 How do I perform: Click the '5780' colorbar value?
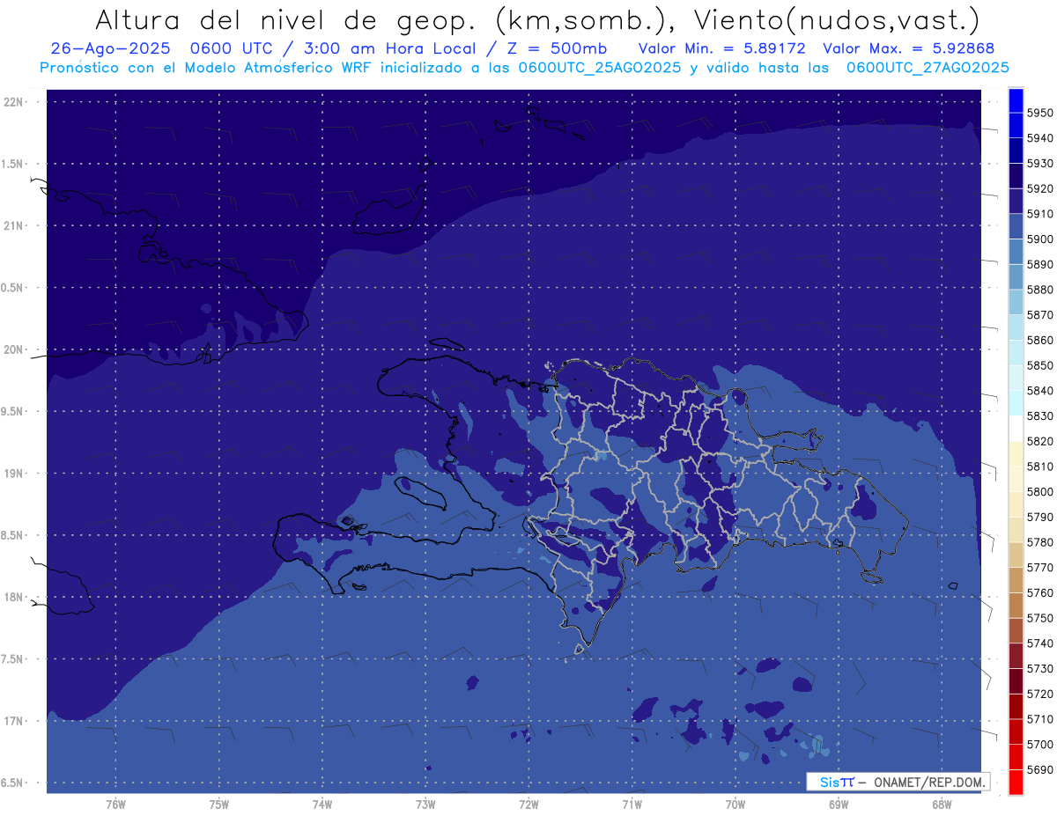(x=1039, y=542)
